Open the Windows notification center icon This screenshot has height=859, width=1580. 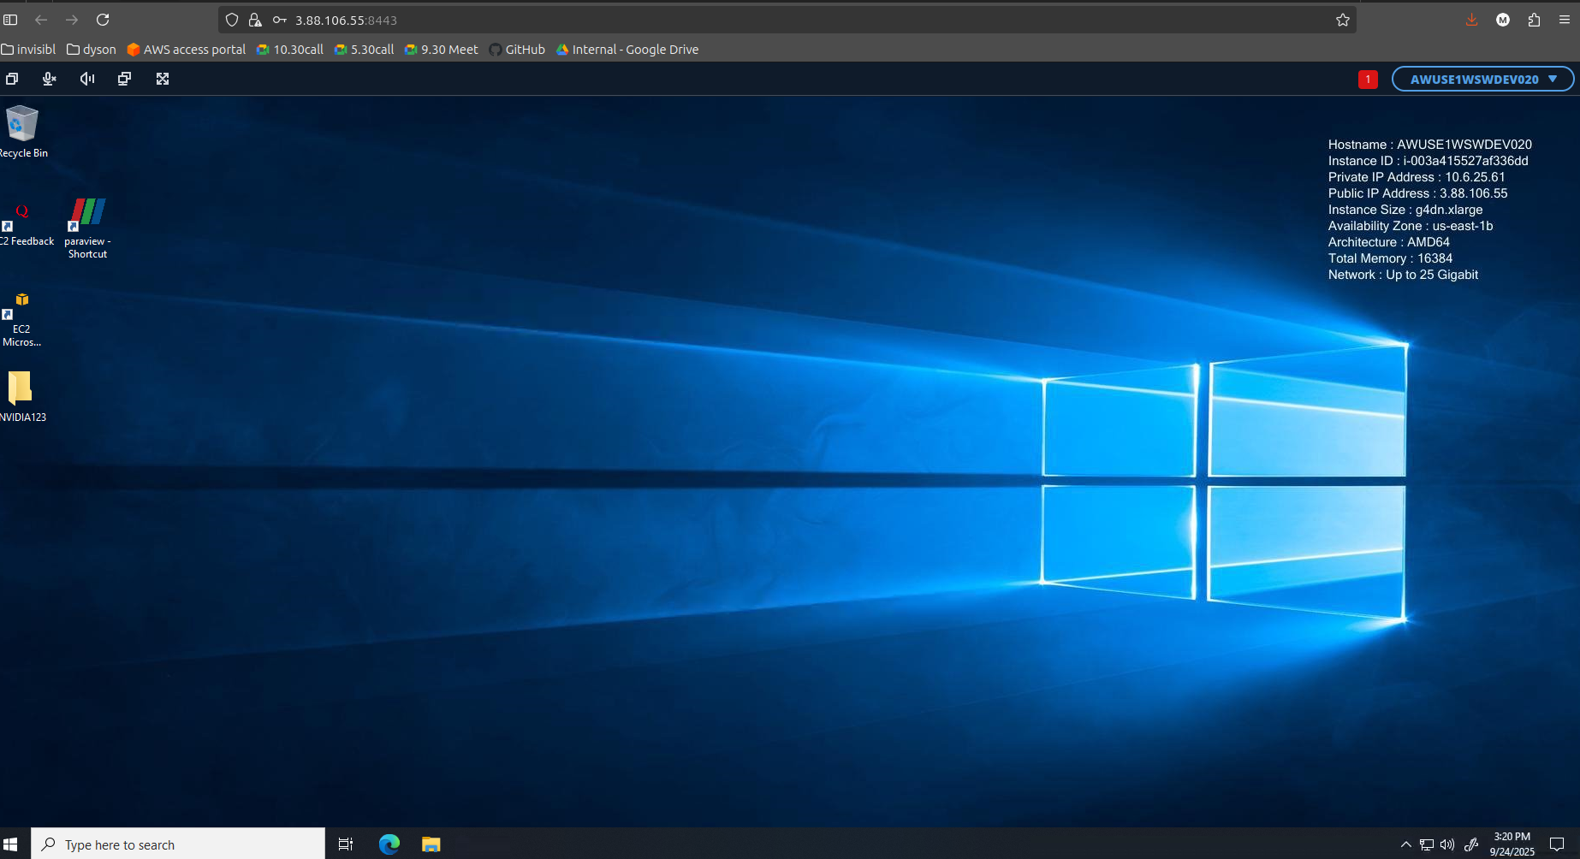click(x=1557, y=844)
